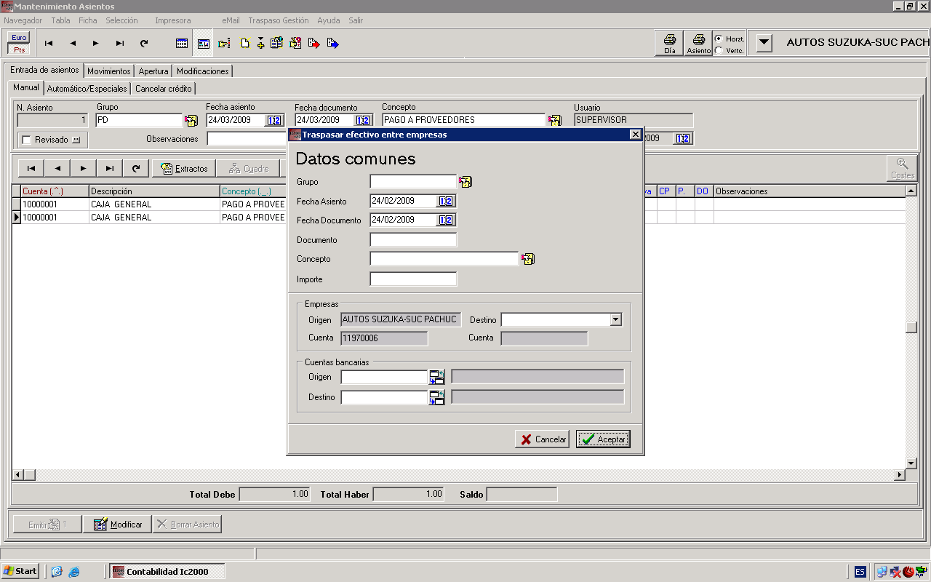Open calendar for main Fecha asiento
The height and width of the screenshot is (582, 931).
(x=274, y=121)
